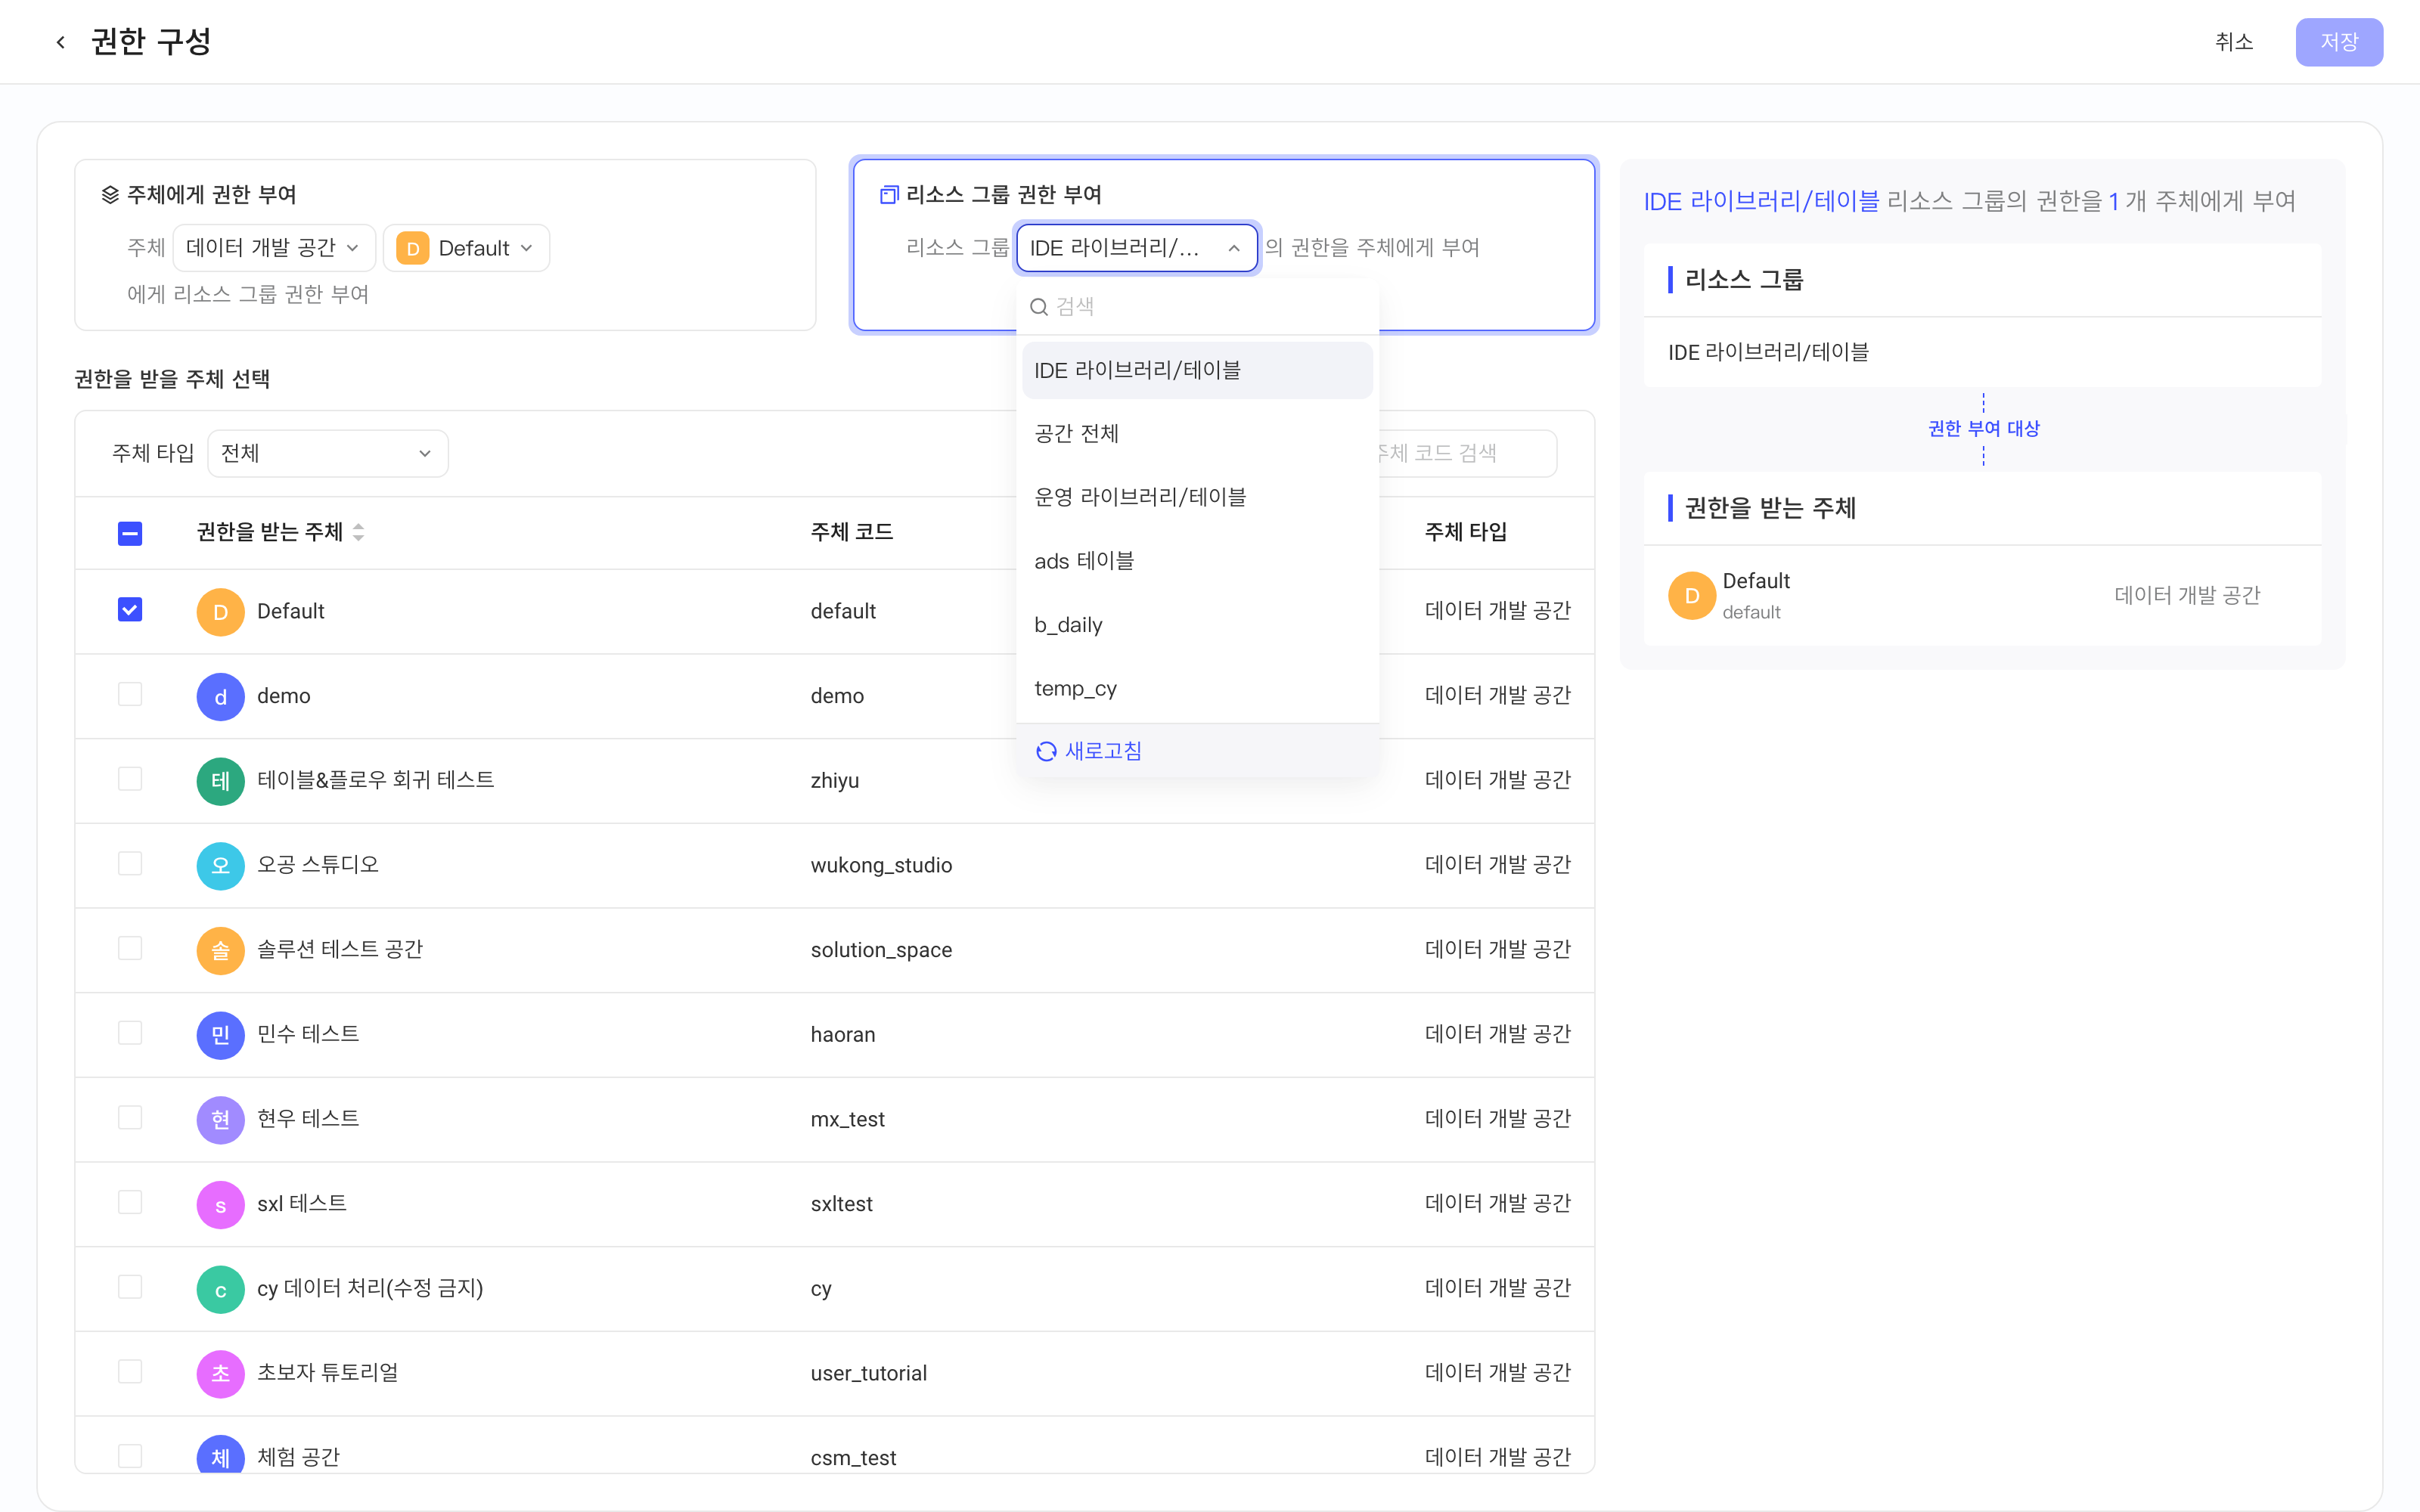Click the sort arrows on 권한을 받는 주체 column
This screenshot has width=2420, height=1512.
pyautogui.click(x=358, y=532)
